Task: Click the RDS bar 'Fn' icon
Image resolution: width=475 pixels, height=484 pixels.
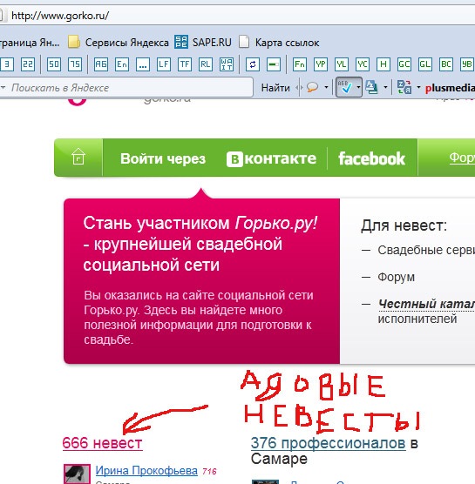Action: click(x=300, y=64)
